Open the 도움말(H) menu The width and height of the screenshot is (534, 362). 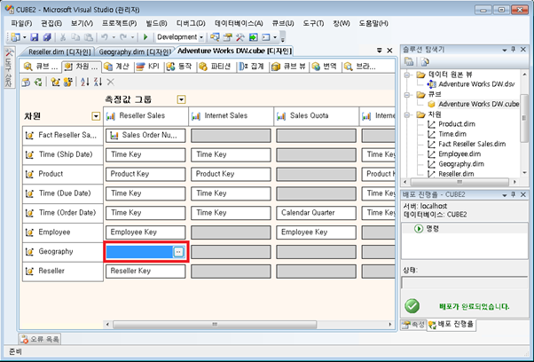tap(373, 23)
